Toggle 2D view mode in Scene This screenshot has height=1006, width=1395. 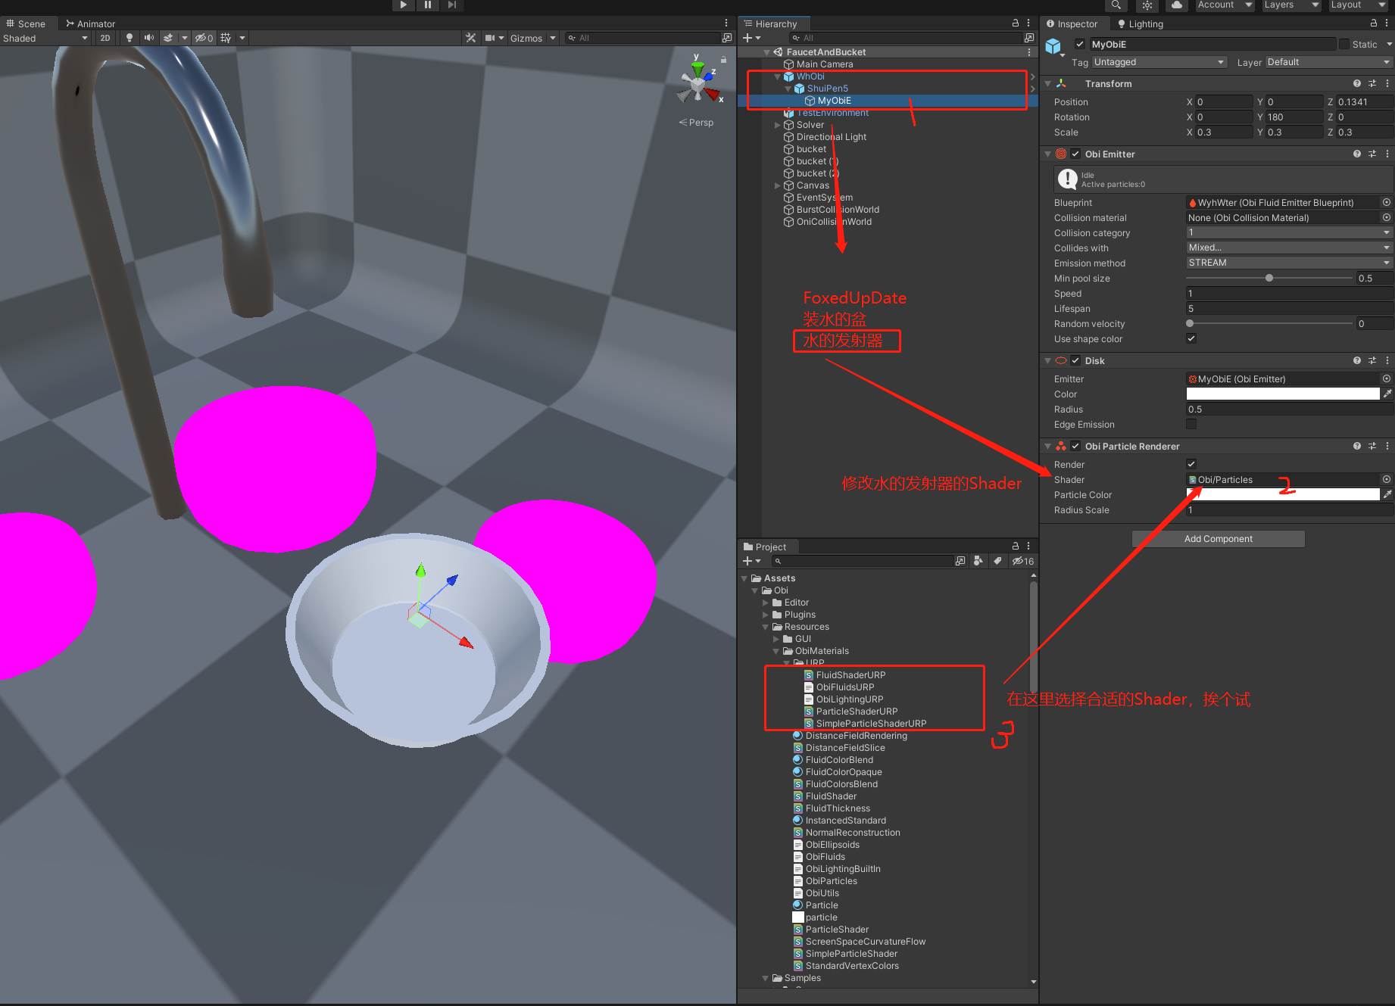coord(105,38)
